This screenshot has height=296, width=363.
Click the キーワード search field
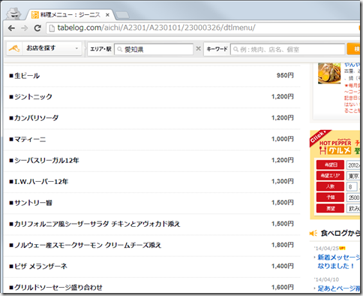[x=287, y=50]
